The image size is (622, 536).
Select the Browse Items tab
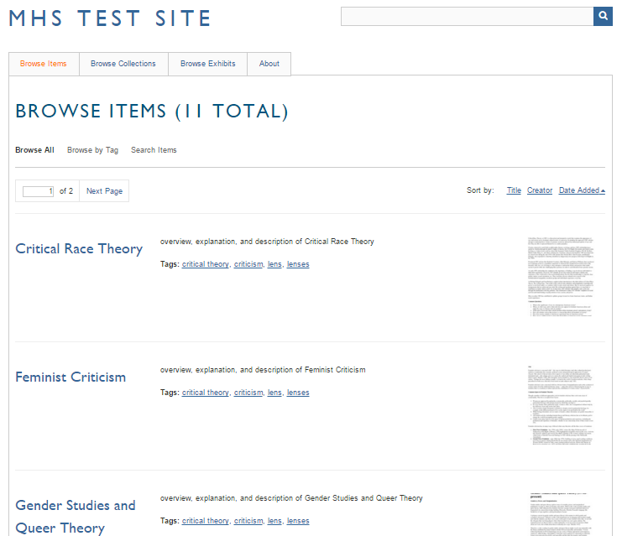[x=44, y=64]
